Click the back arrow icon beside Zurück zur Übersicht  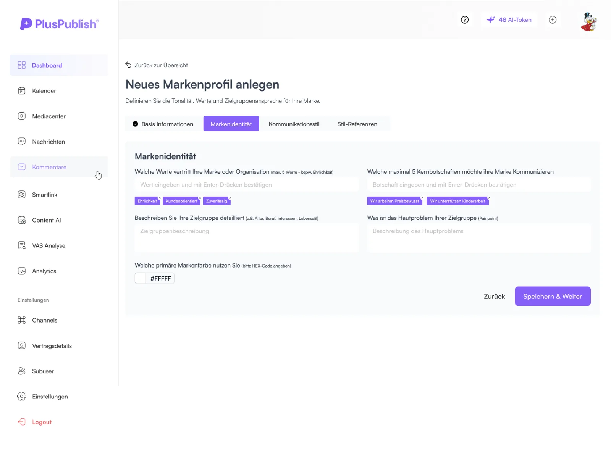coord(128,65)
